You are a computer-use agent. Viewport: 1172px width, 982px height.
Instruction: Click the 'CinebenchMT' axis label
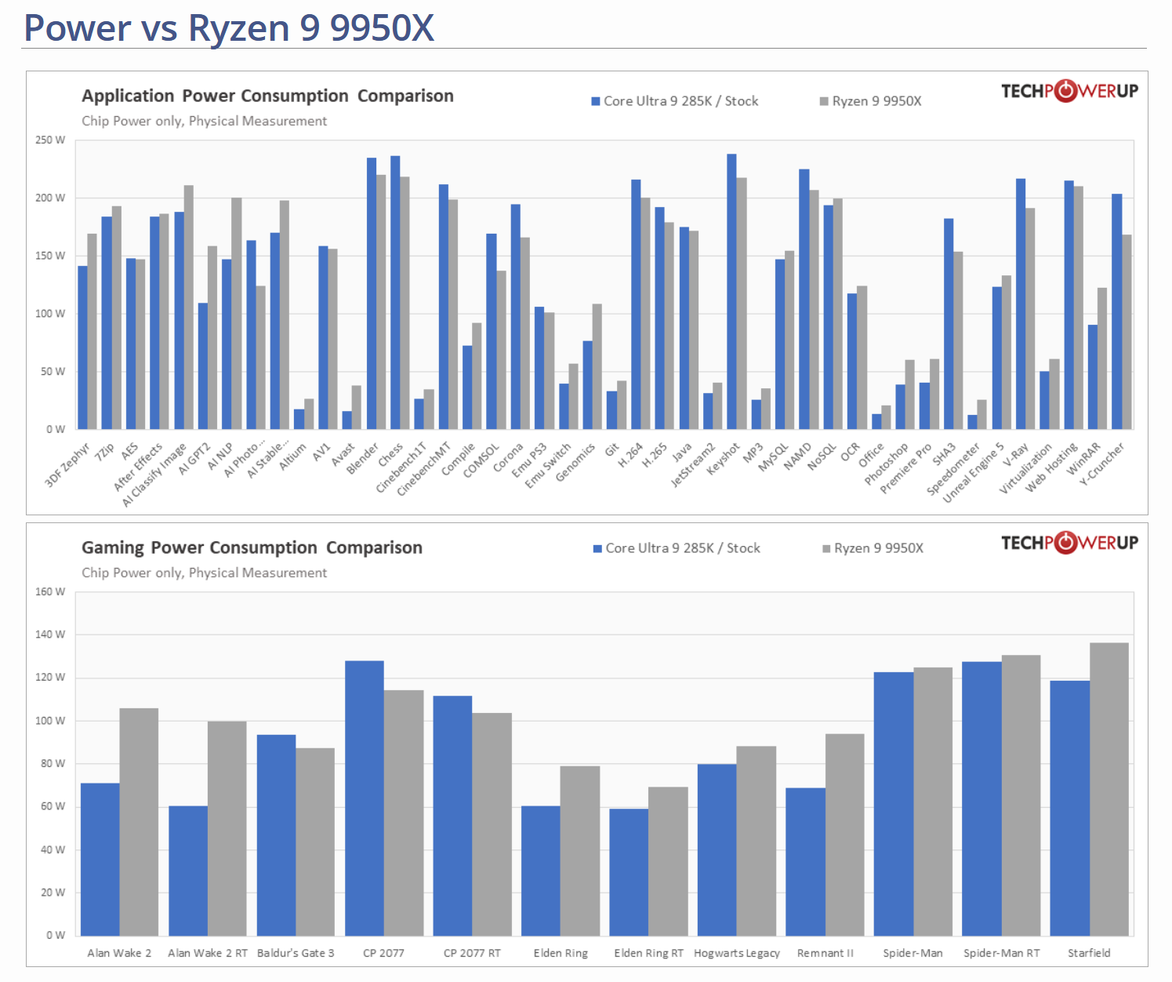(424, 469)
